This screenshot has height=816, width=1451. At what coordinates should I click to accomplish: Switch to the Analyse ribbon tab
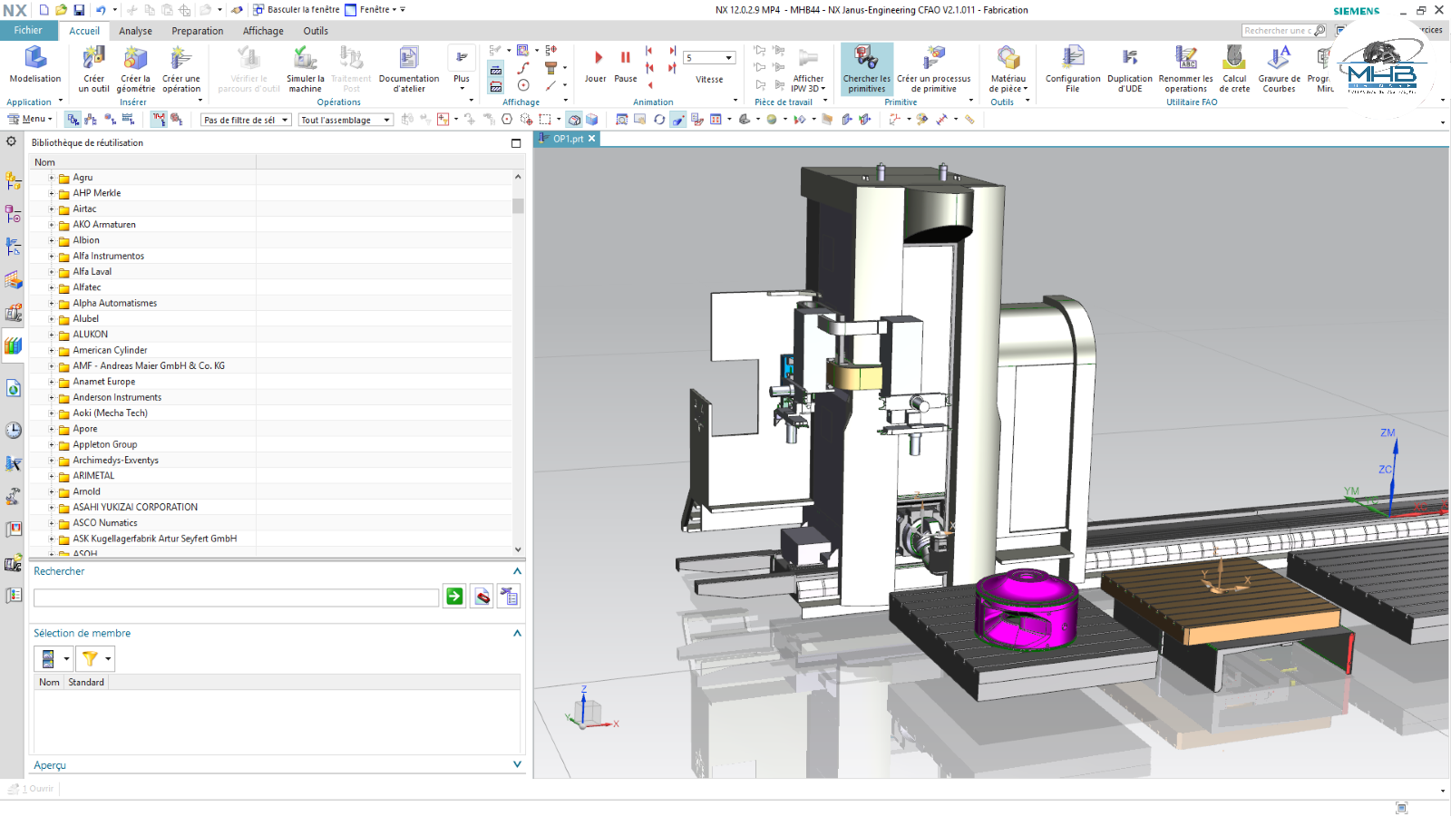point(135,31)
